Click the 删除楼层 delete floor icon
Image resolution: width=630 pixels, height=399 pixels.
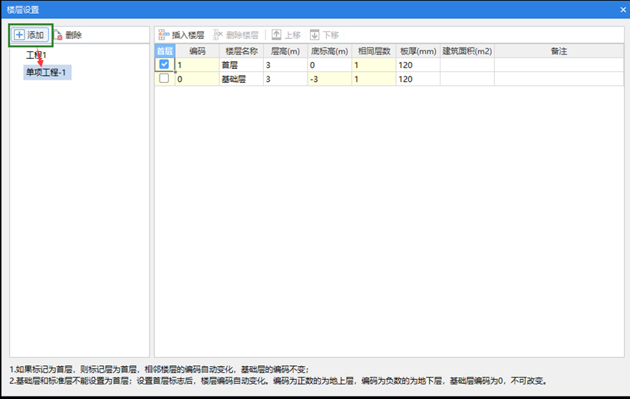pyautogui.click(x=218, y=35)
